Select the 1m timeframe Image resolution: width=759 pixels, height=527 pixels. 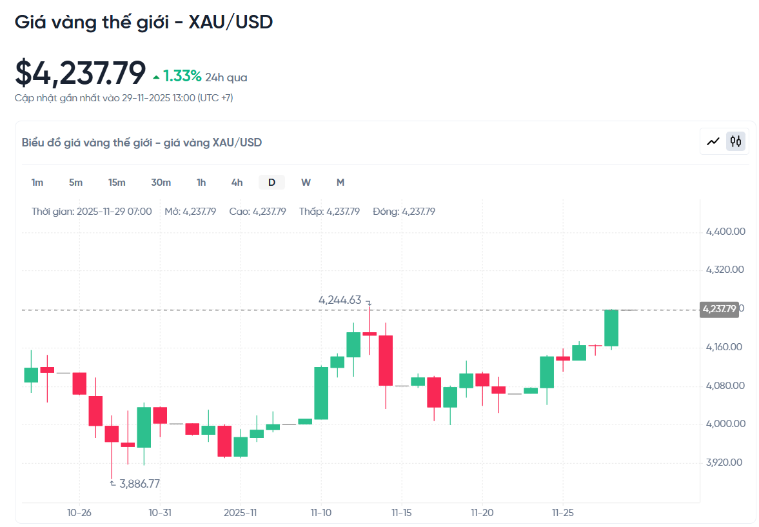pyautogui.click(x=37, y=183)
